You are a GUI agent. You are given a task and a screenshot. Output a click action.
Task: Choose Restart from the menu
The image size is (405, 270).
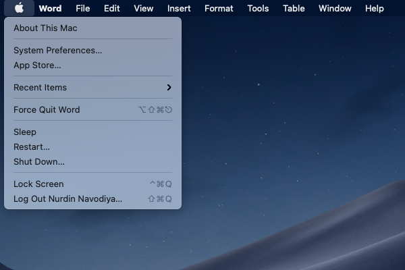92,146
